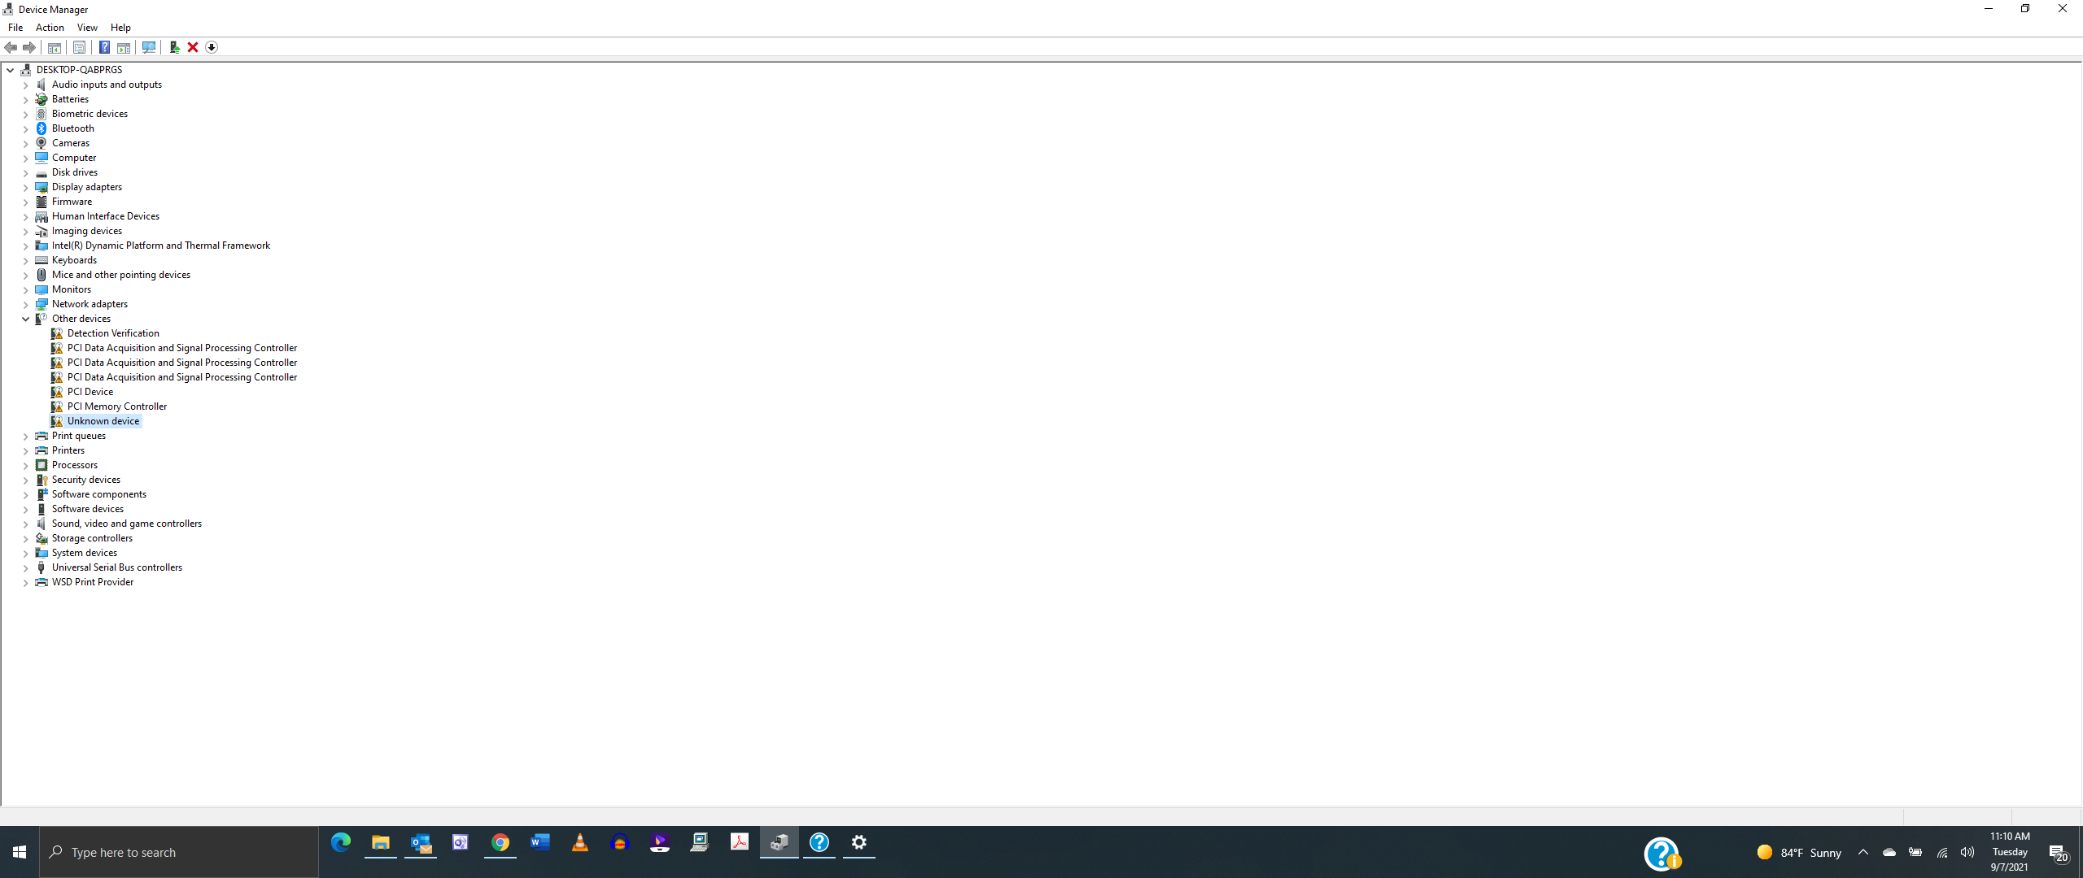The width and height of the screenshot is (2083, 878).
Task: Click Update device driver toolbar icon
Action: coord(173,47)
